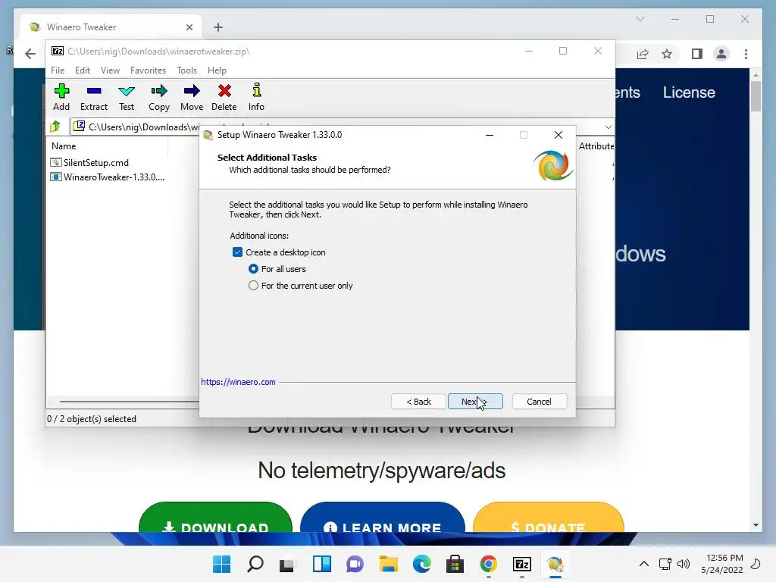Viewport: 776px width, 582px height.
Task: Open the network icon in system tray
Action: (665, 564)
